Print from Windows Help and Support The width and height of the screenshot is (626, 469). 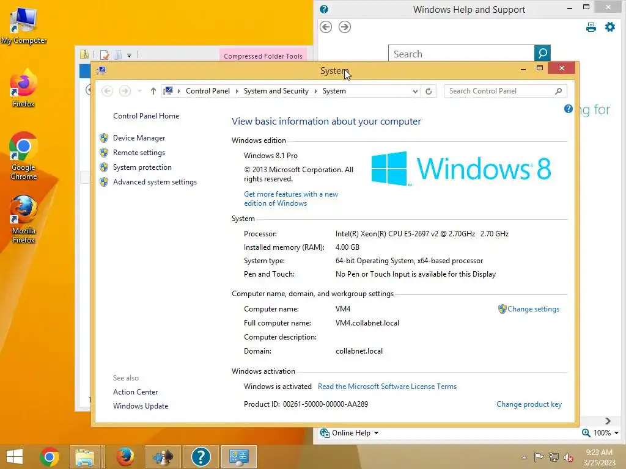click(591, 27)
